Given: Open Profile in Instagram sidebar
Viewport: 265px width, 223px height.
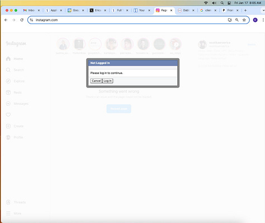Looking at the screenshot, I should [15, 137].
